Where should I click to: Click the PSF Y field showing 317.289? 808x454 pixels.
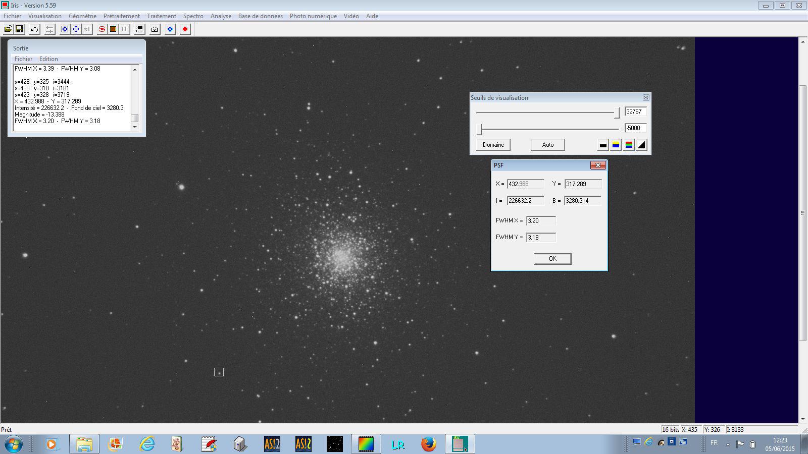pos(583,184)
